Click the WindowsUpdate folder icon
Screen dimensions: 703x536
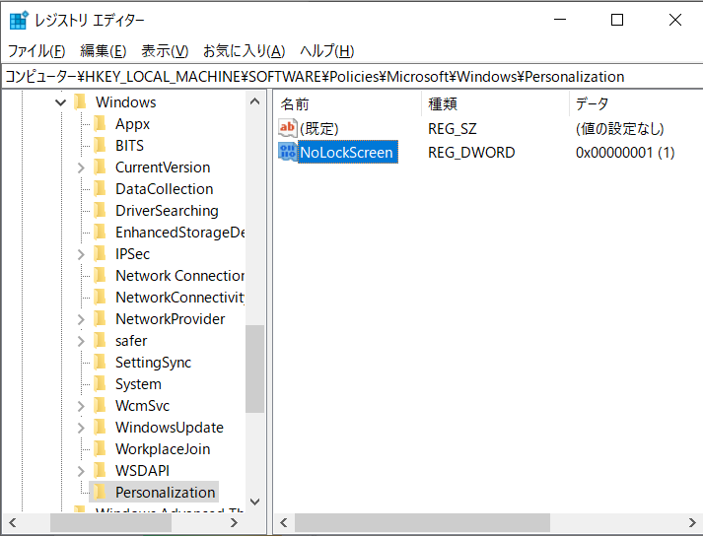tap(100, 428)
